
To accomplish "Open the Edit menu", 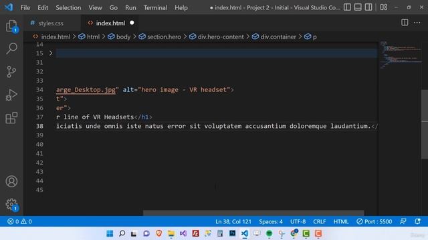I will click(x=43, y=7).
